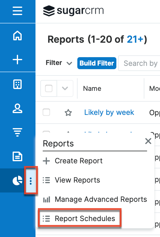Close the Reports popup menu
Image resolution: width=160 pixels, height=237 pixels.
pos(148,141)
